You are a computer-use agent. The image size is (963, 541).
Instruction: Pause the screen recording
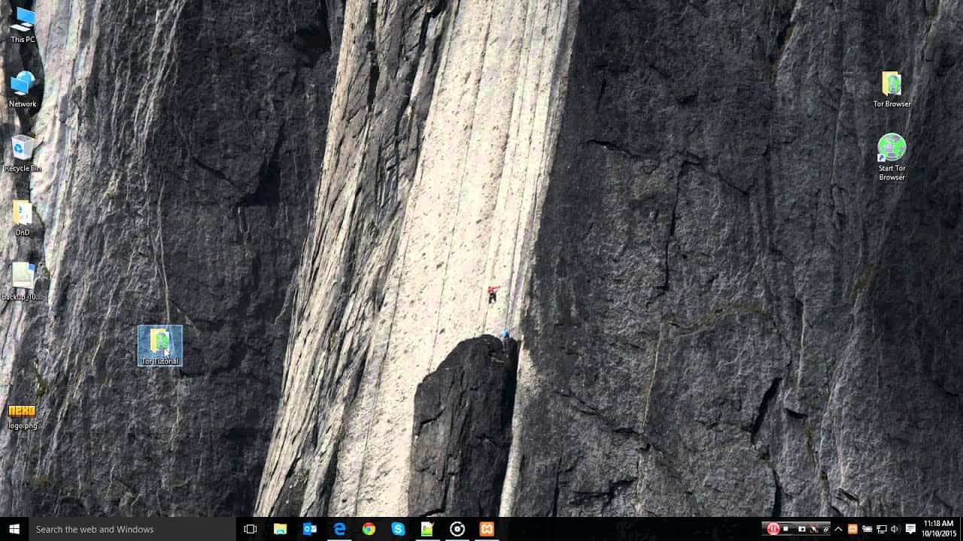click(773, 529)
